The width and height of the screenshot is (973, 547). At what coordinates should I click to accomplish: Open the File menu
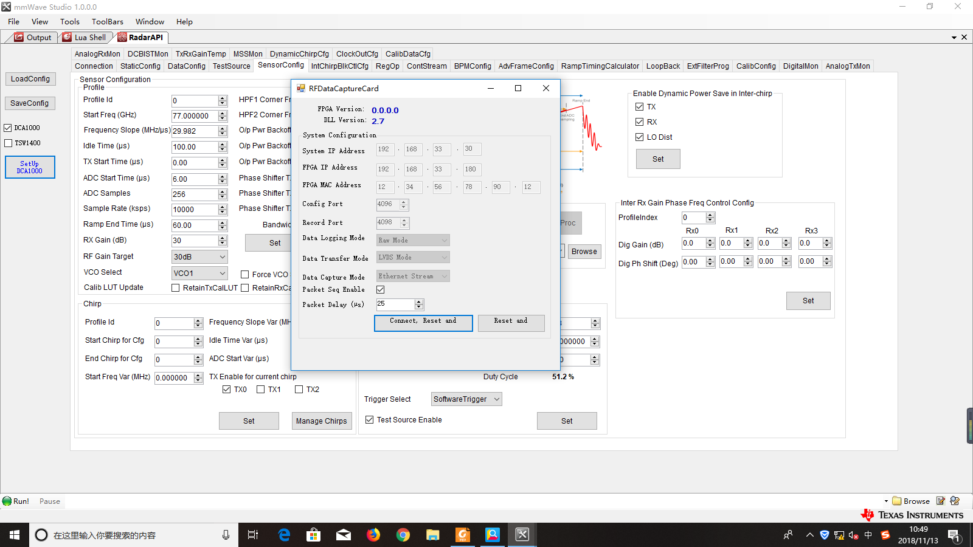click(13, 22)
